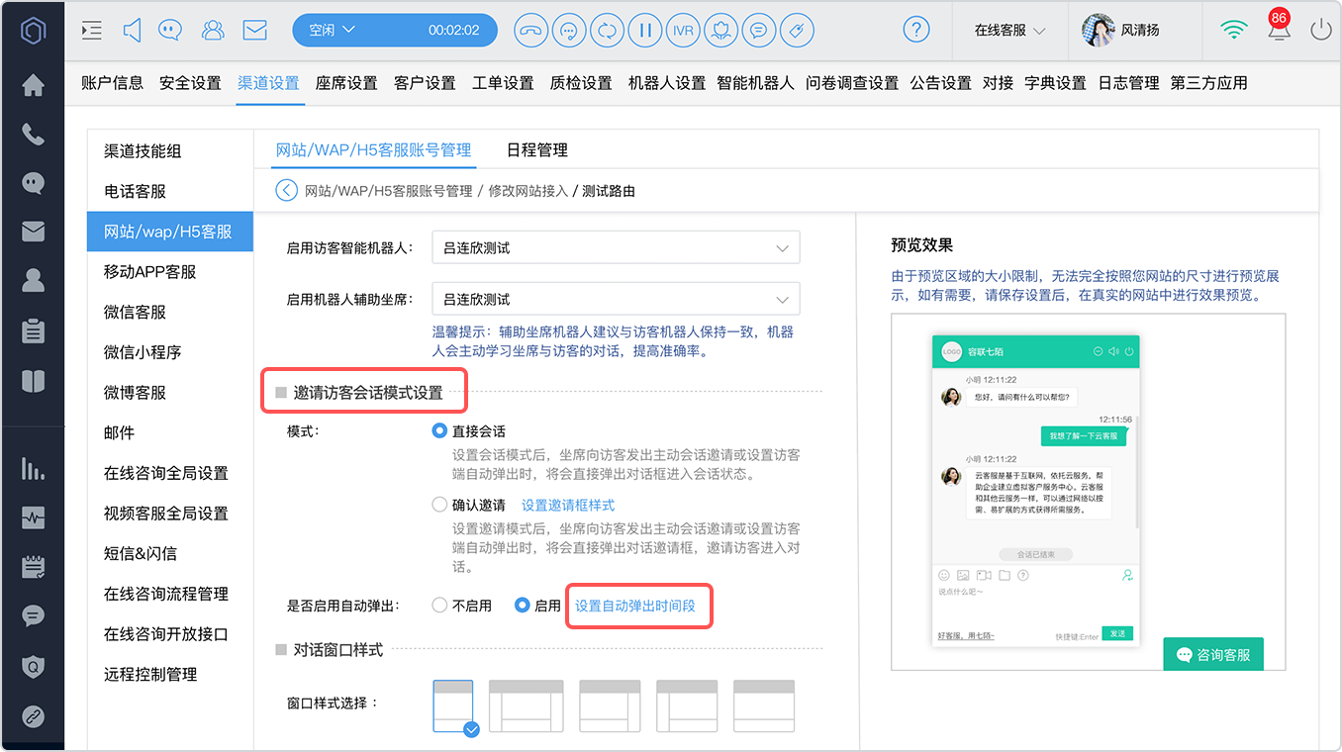The height and width of the screenshot is (752, 1342).
Task: Select the 确认邀请 mode radio button
Action: click(x=440, y=505)
